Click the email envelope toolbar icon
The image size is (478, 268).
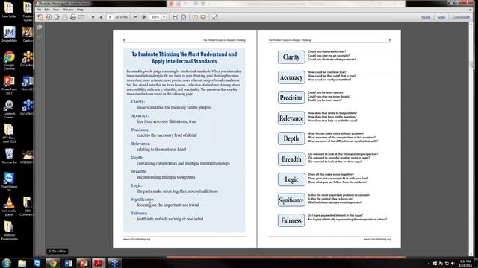[81, 17]
